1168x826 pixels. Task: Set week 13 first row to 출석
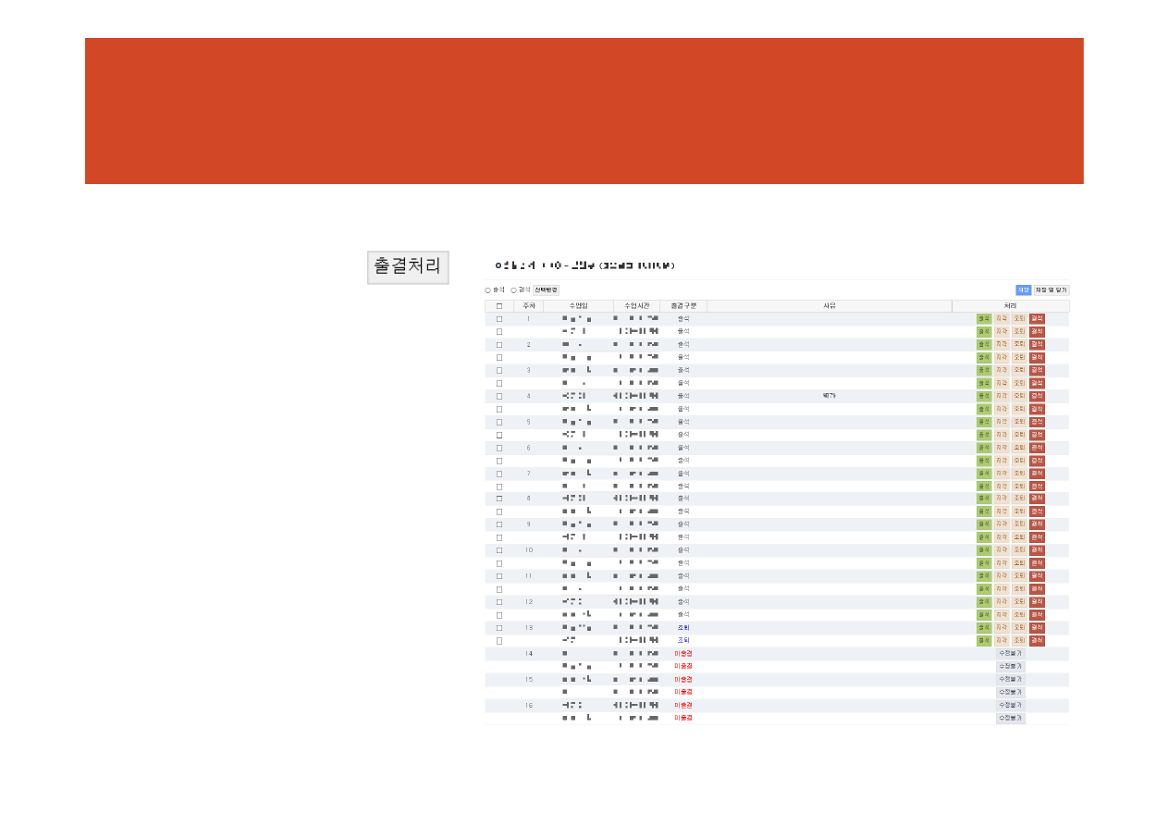tap(983, 628)
